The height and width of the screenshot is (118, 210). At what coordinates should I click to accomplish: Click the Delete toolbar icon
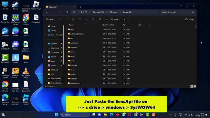(x=93, y=19)
